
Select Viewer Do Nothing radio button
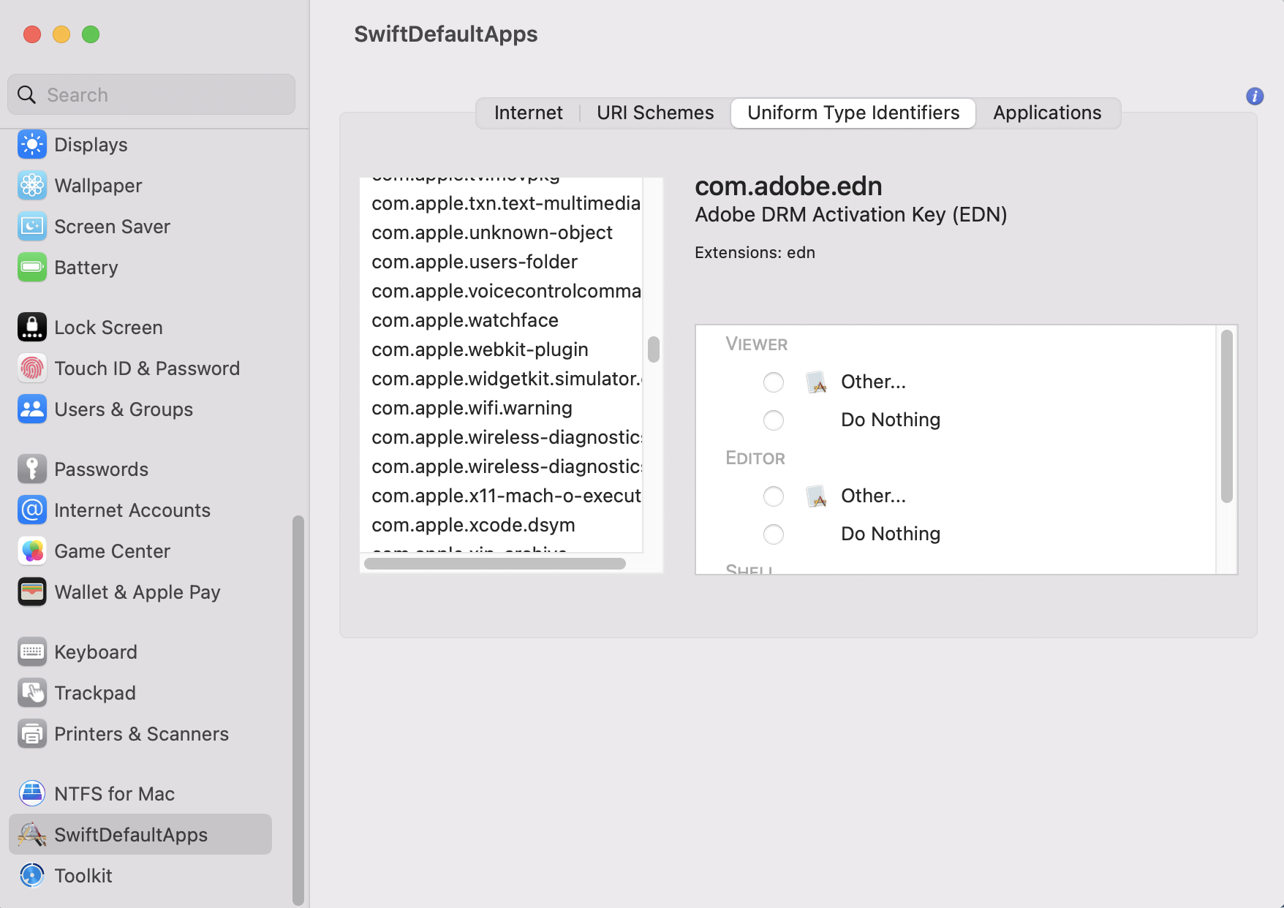click(774, 420)
